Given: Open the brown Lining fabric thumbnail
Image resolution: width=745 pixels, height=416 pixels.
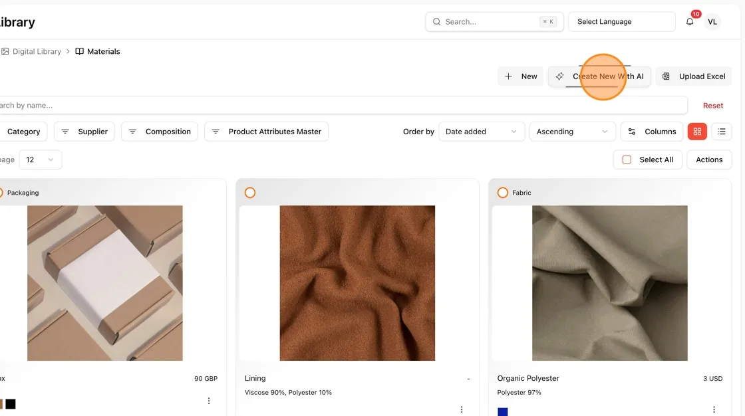Looking at the screenshot, I should [357, 283].
